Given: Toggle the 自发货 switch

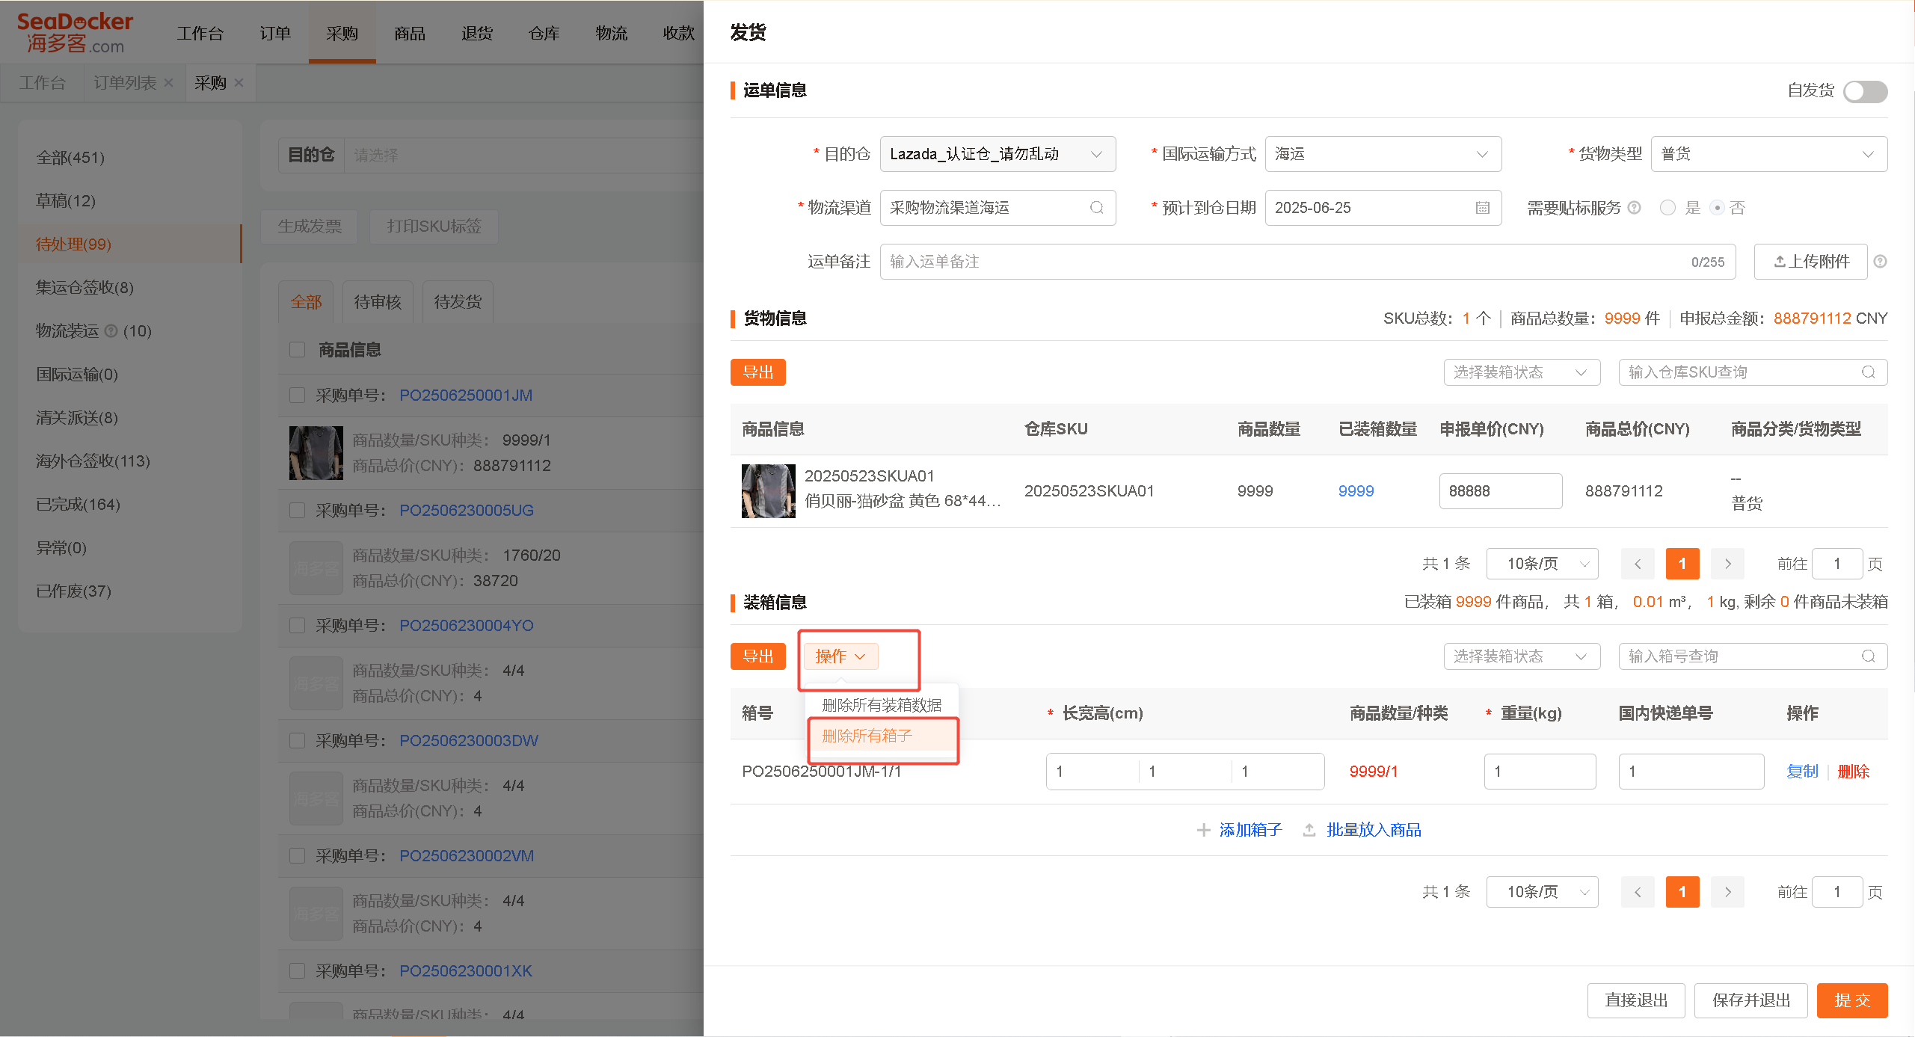Looking at the screenshot, I should tap(1865, 91).
